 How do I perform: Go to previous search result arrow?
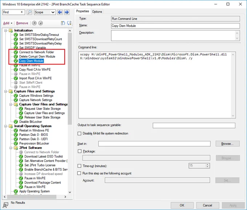[60, 12]
